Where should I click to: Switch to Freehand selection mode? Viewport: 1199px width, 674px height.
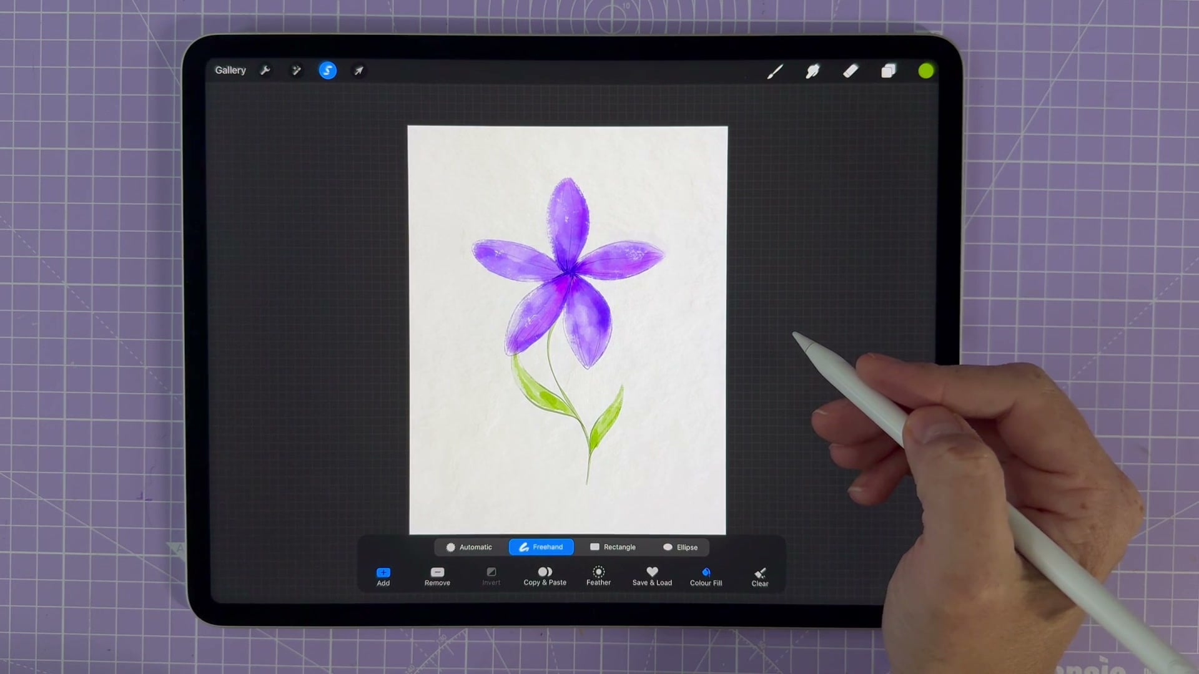click(541, 547)
